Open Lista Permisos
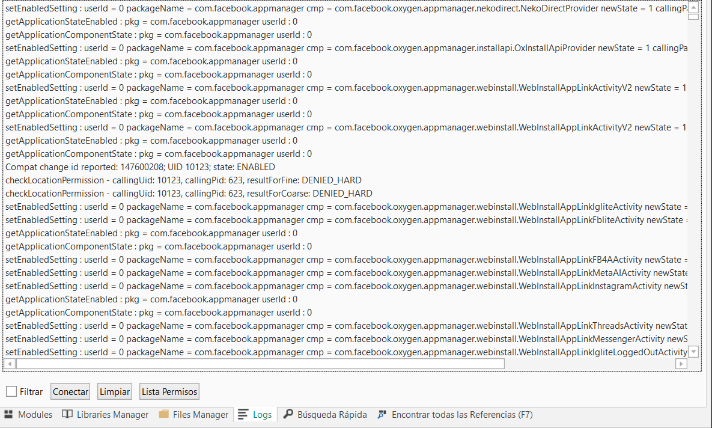Image resolution: width=712 pixels, height=428 pixels. coord(169,392)
